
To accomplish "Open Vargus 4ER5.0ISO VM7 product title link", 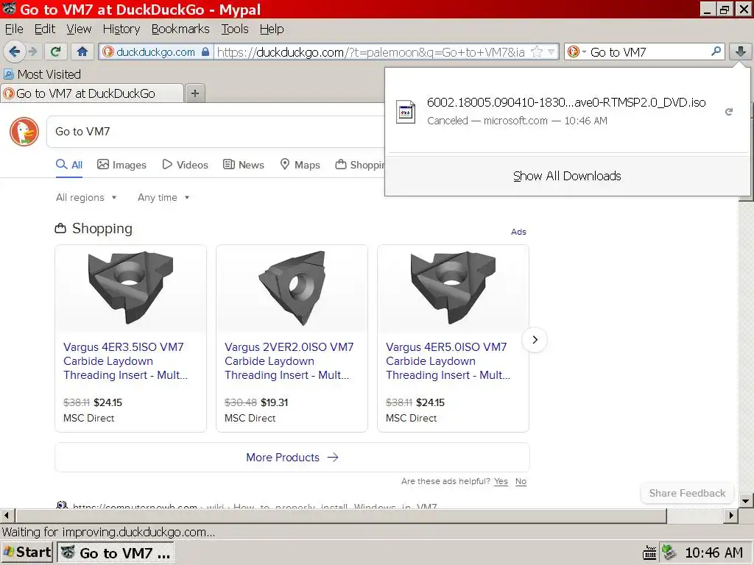I will [x=448, y=360].
